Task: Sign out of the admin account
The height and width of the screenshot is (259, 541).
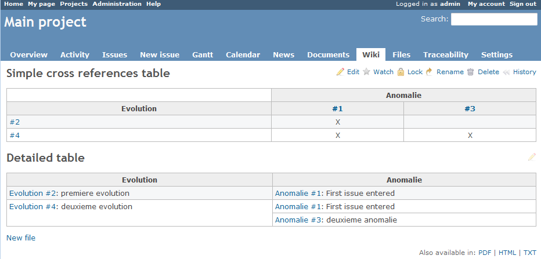Action: coord(522,4)
